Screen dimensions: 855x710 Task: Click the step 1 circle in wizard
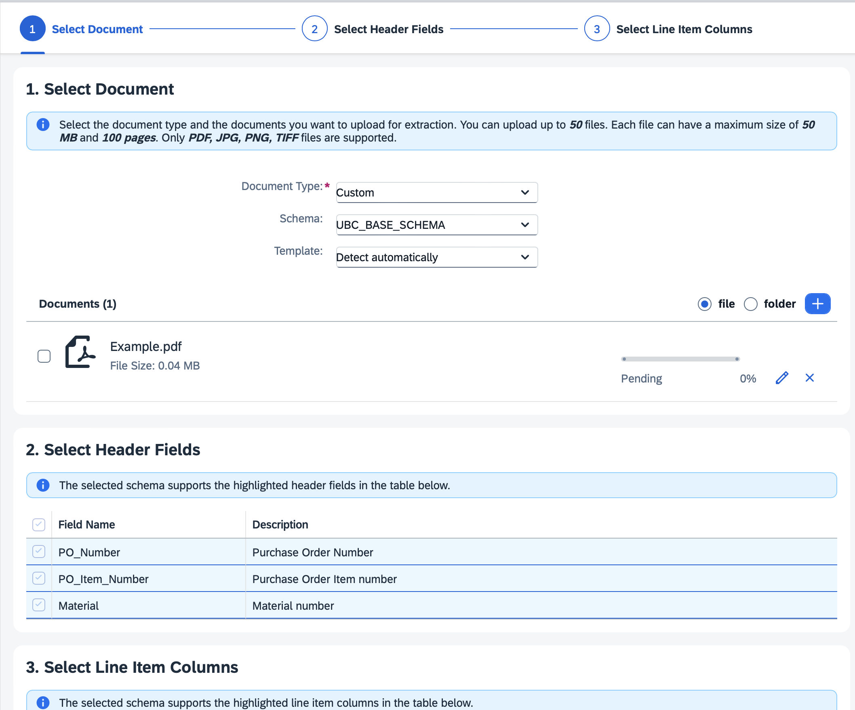(x=33, y=29)
